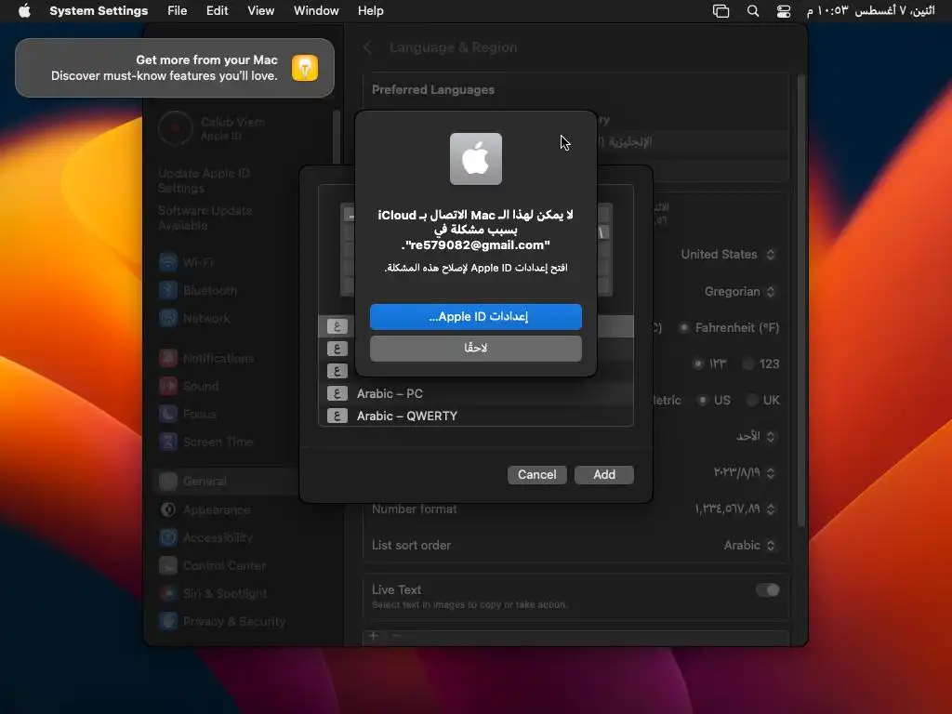Open the List sort order dropdown showing Arabic
Viewport: 952px width, 714px height.
point(749,545)
